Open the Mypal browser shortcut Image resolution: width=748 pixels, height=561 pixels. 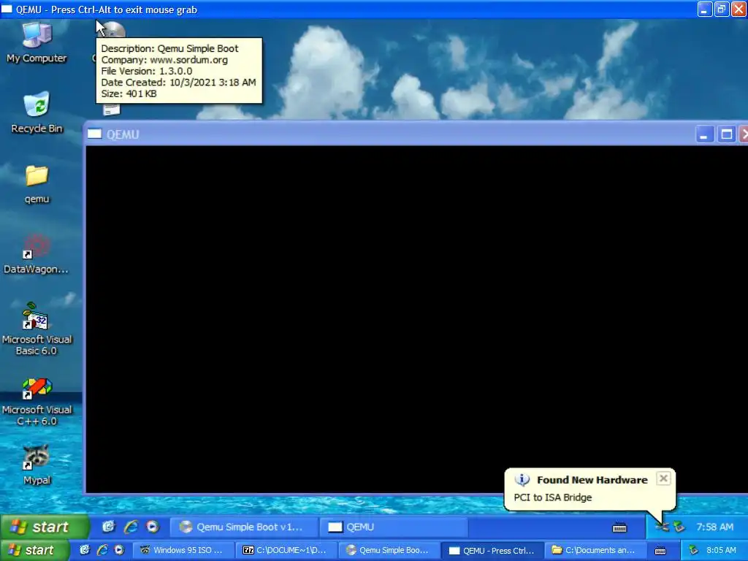[x=37, y=465]
